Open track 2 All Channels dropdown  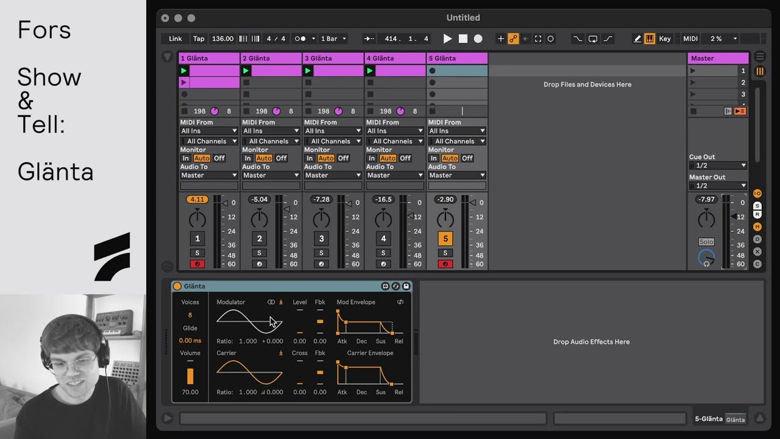[271, 141]
